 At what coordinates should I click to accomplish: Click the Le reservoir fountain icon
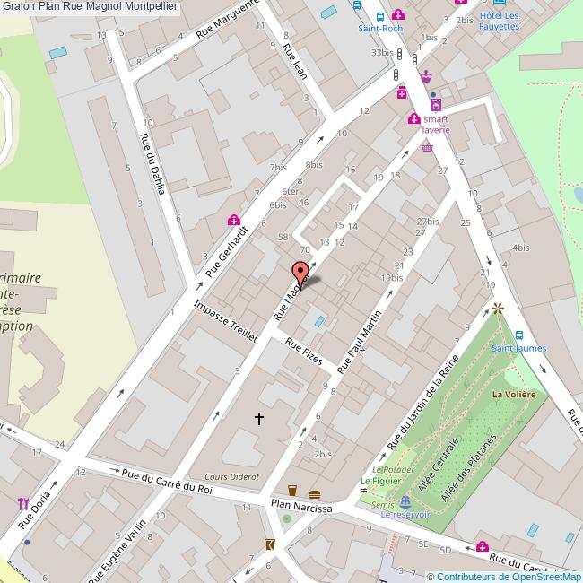[405, 502]
